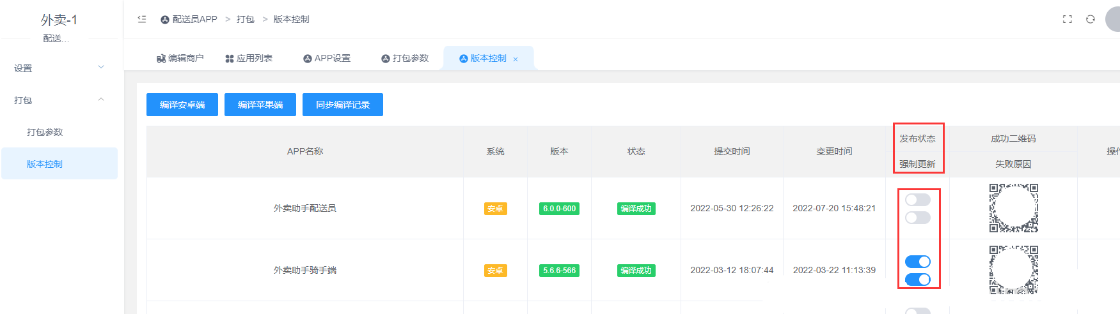1120x314 pixels.
Task: Click the 编译苹果端 button
Action: (260, 105)
